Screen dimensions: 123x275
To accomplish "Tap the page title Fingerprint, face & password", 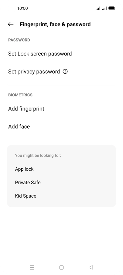I will [x=55, y=24].
